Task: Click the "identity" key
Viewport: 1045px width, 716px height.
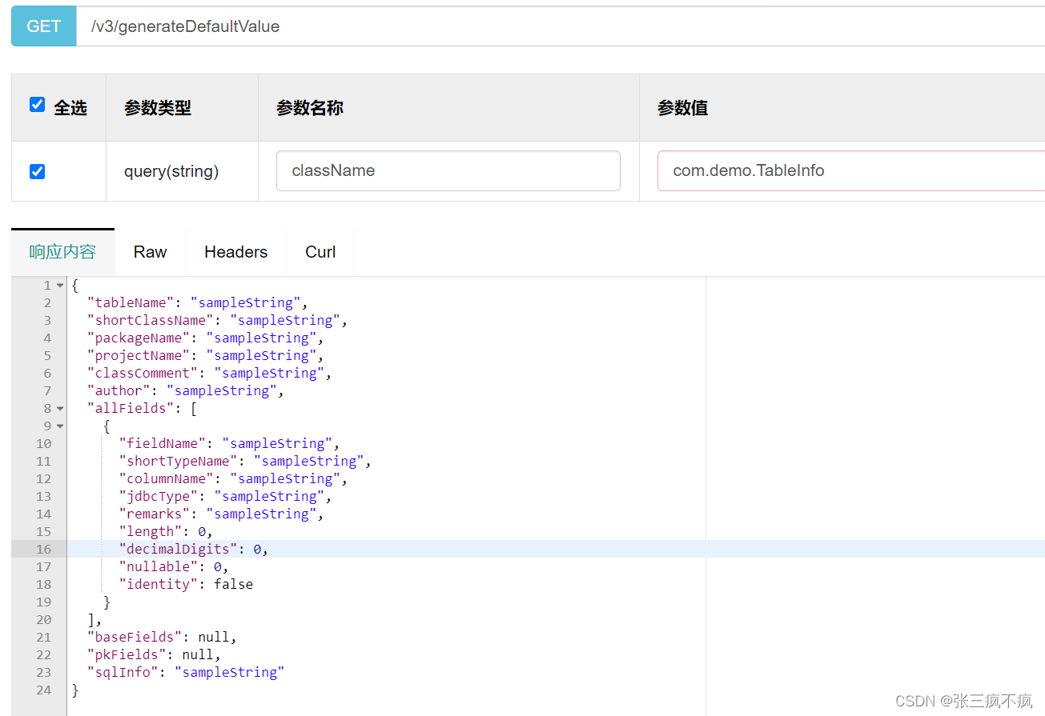Action: click(159, 584)
